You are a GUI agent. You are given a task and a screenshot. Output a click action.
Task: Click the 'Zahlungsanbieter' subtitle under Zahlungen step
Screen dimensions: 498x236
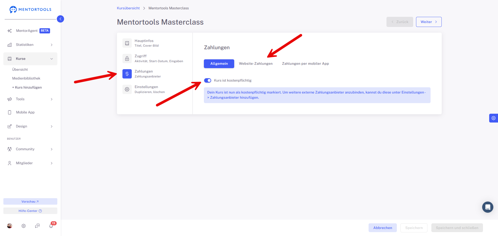point(148,77)
